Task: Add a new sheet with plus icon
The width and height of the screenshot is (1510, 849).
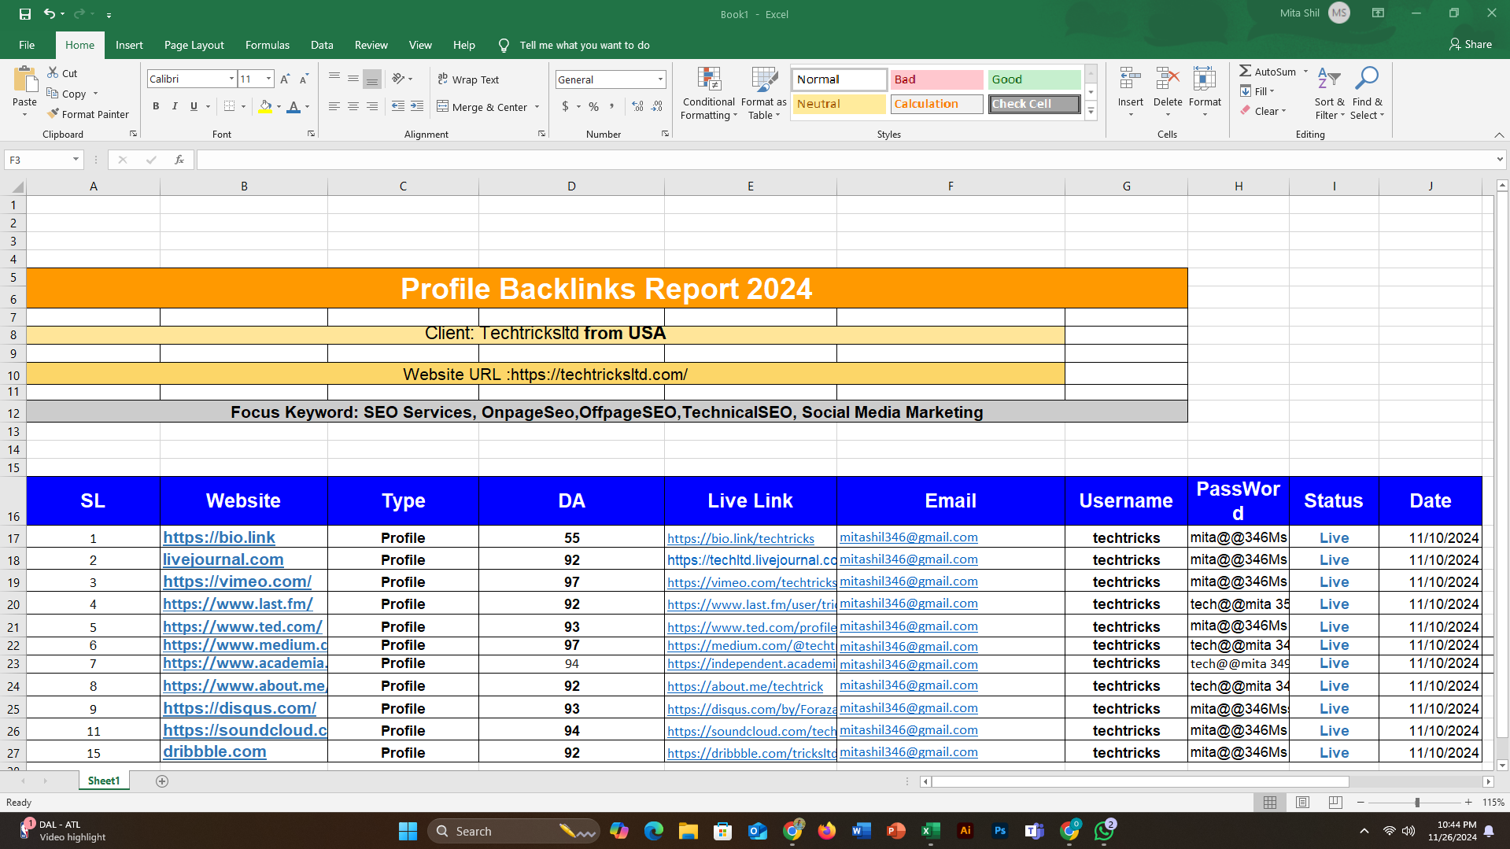Action: tap(162, 781)
